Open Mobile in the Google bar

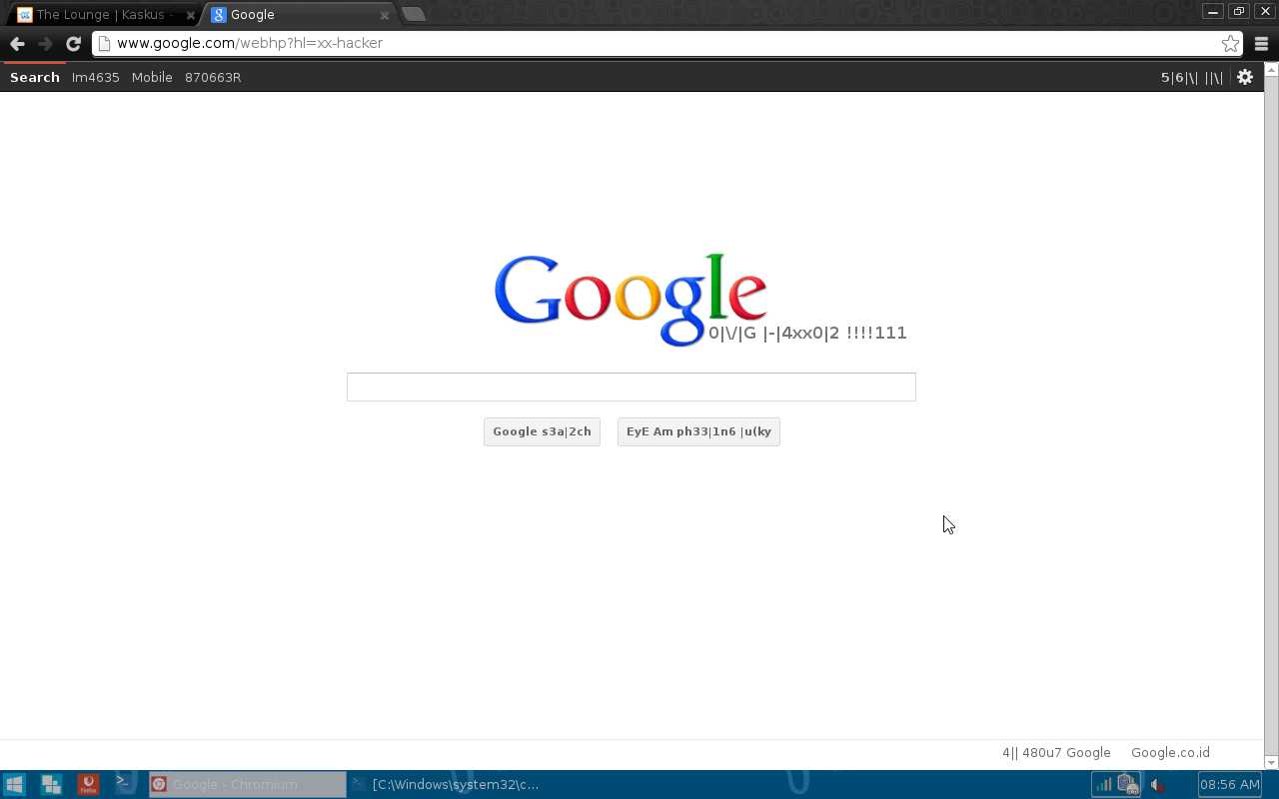point(152,77)
